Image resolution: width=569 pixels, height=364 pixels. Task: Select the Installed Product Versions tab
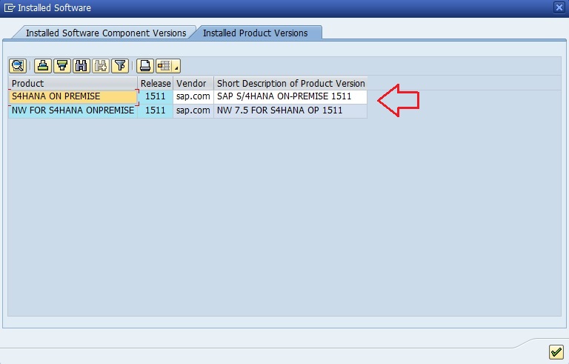(255, 33)
